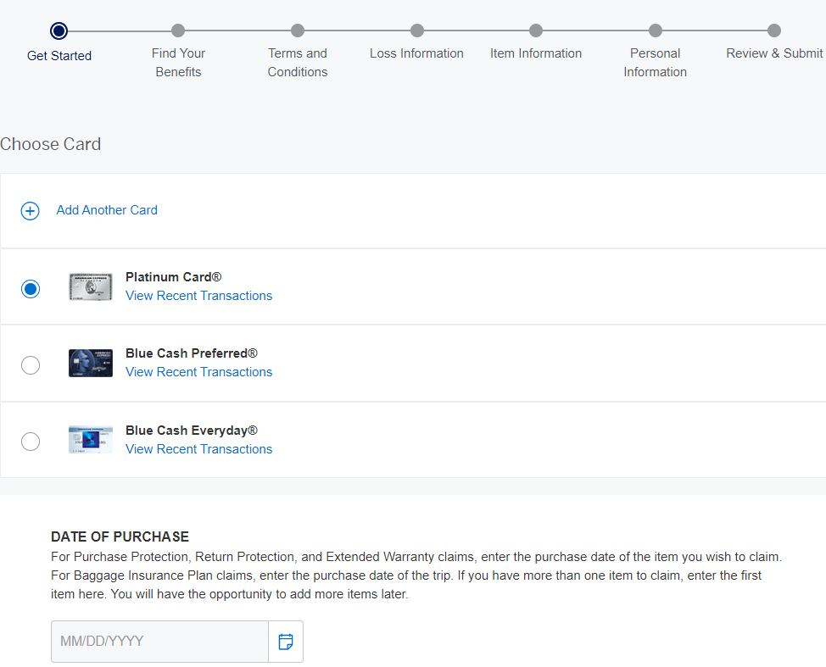
Task: View Recent Transactions for Platinum Card
Action: pyautogui.click(x=198, y=296)
